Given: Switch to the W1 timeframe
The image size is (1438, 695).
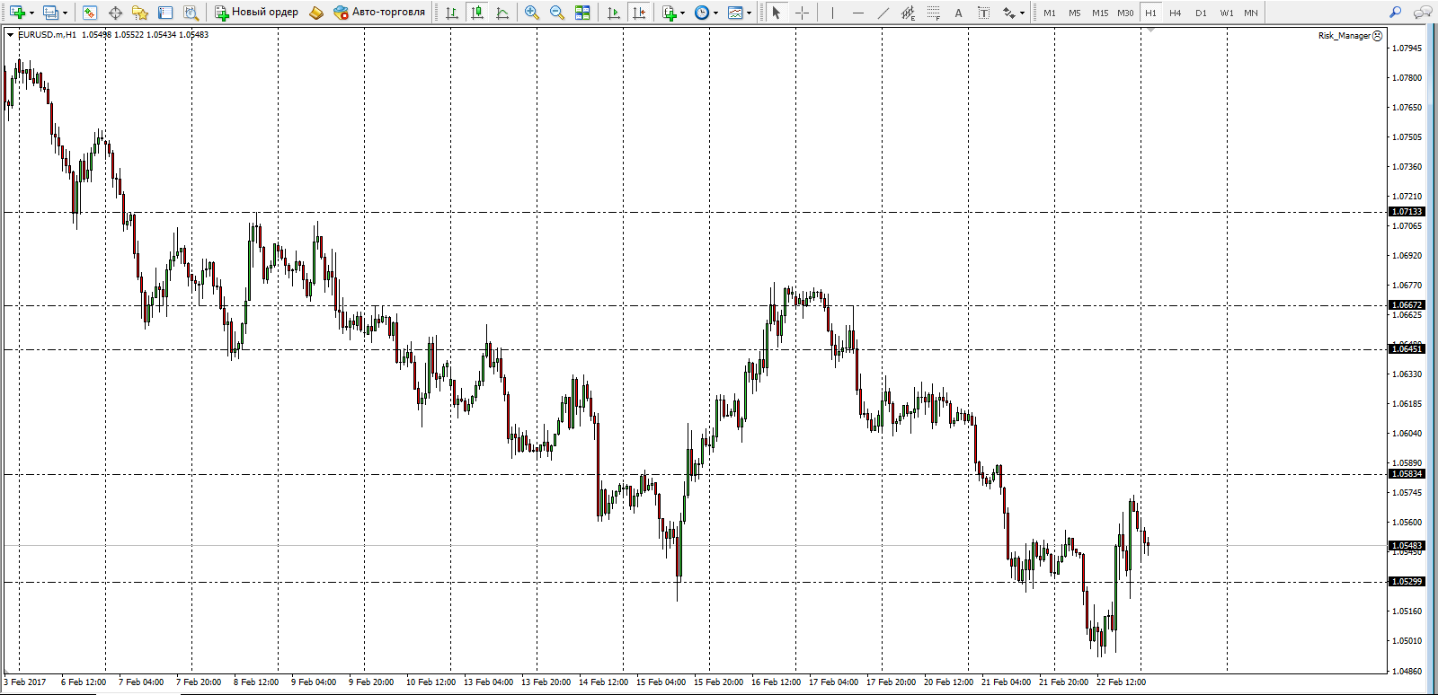Looking at the screenshot, I should coord(1227,13).
